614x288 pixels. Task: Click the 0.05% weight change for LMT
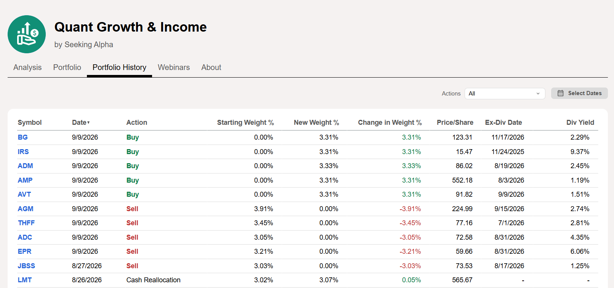point(411,280)
